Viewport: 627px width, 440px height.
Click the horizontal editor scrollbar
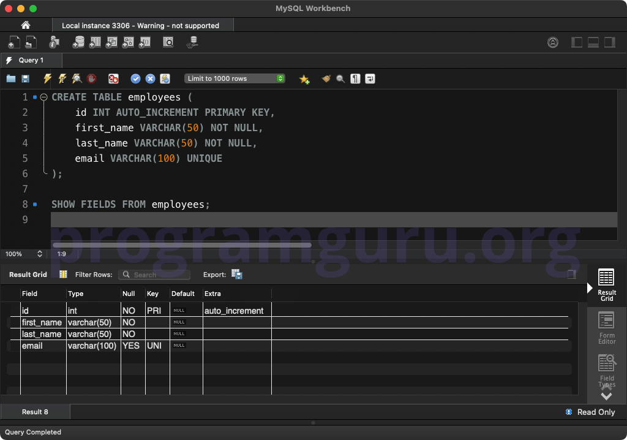[182, 245]
